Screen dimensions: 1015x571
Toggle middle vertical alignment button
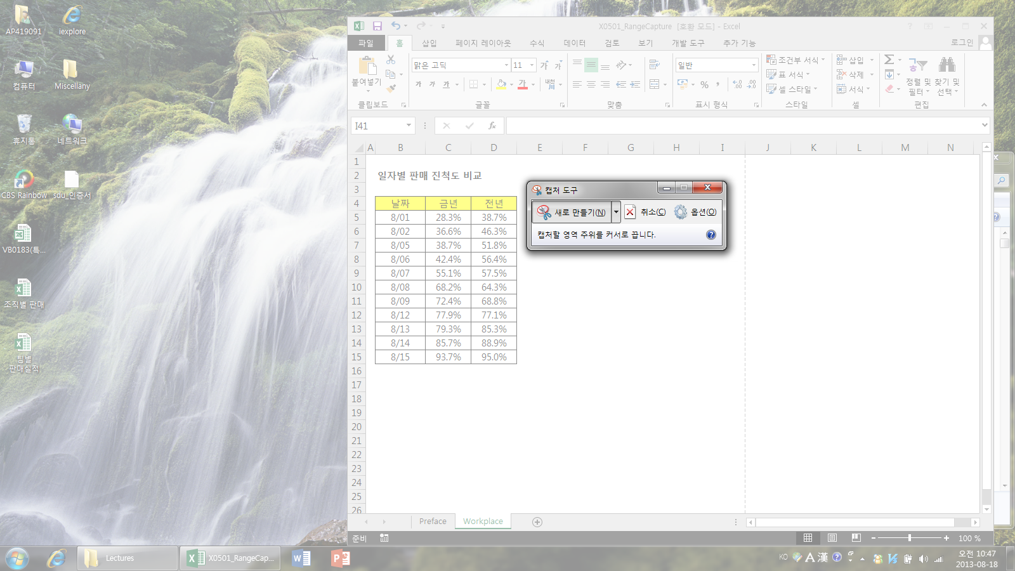coord(591,65)
